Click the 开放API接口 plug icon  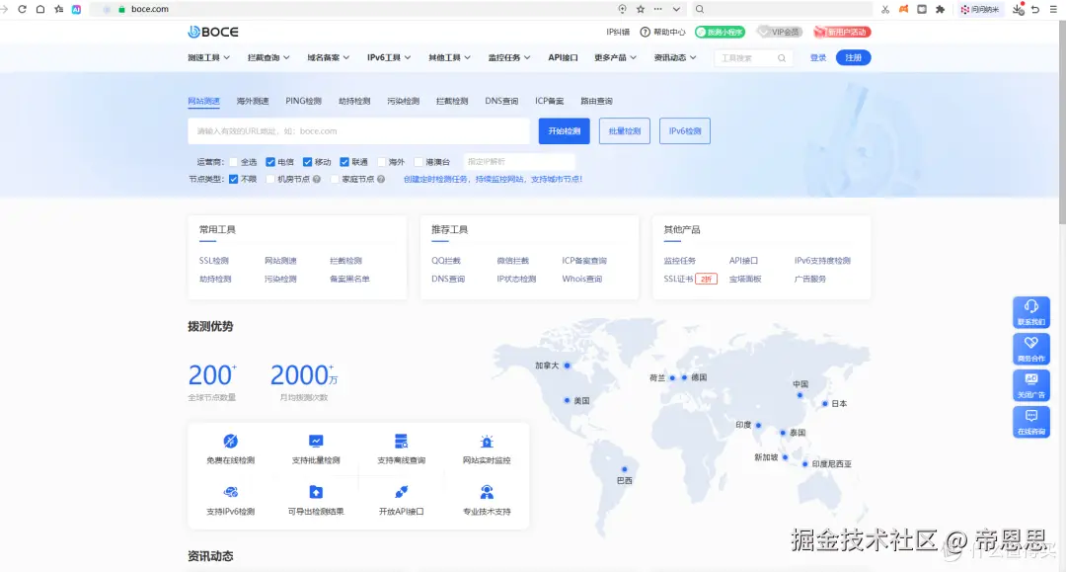(x=401, y=494)
